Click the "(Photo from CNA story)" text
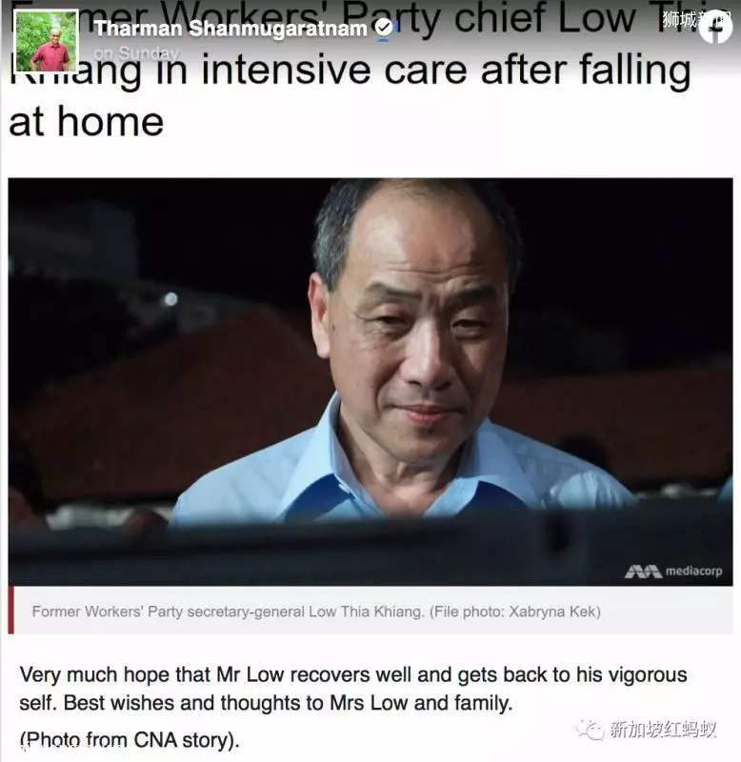The height and width of the screenshot is (762, 741). tap(130, 740)
